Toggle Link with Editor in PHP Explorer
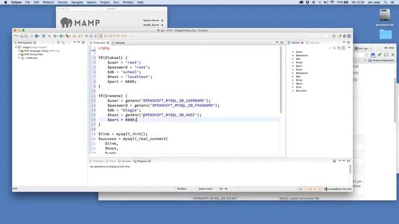The image size is (399, 224). pyautogui.click(x=63, y=43)
